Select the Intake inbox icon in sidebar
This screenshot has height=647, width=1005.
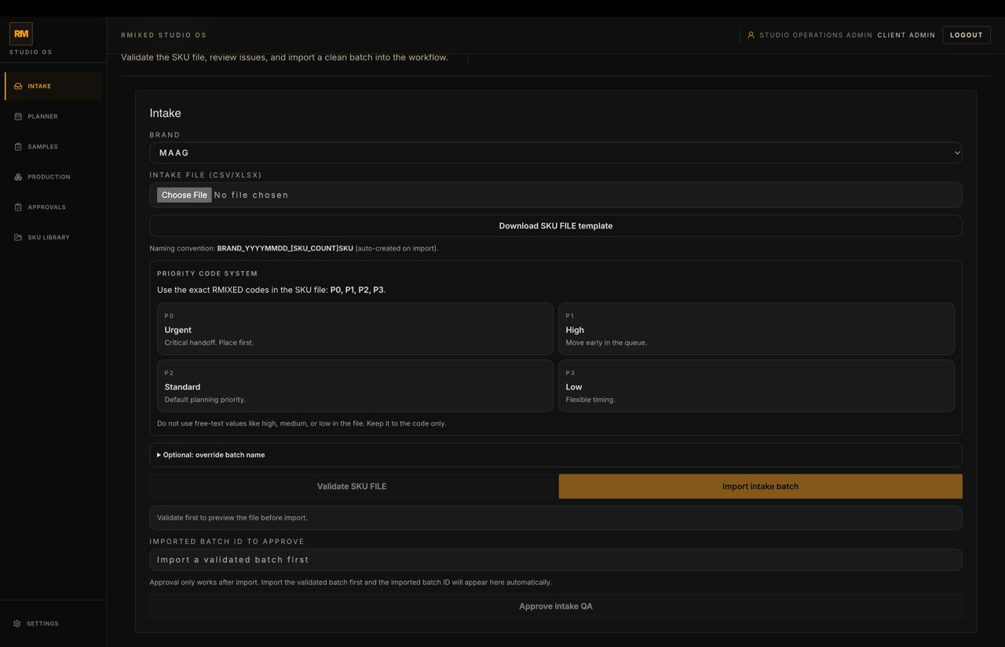[x=17, y=86]
